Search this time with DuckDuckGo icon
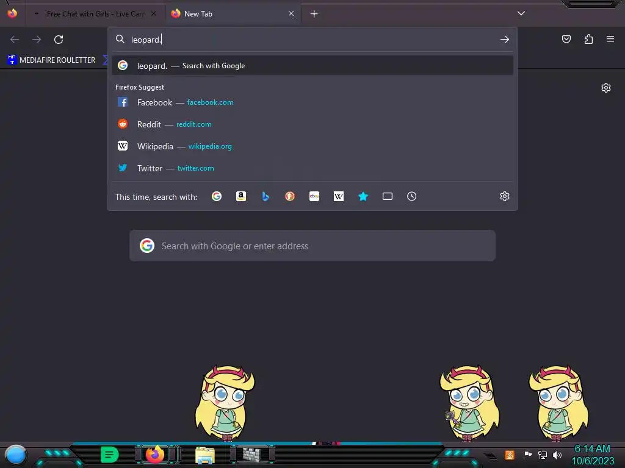This screenshot has height=468, width=625. coord(290,196)
